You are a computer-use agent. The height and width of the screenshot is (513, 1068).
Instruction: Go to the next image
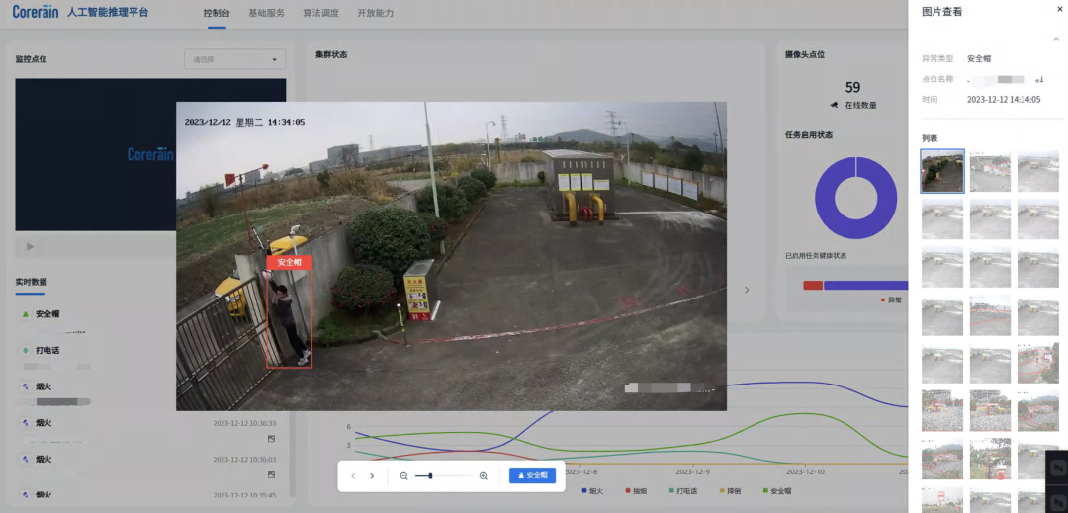point(372,476)
